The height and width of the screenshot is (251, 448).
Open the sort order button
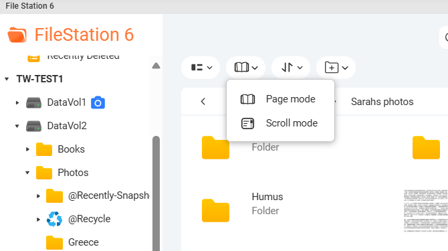click(x=291, y=68)
